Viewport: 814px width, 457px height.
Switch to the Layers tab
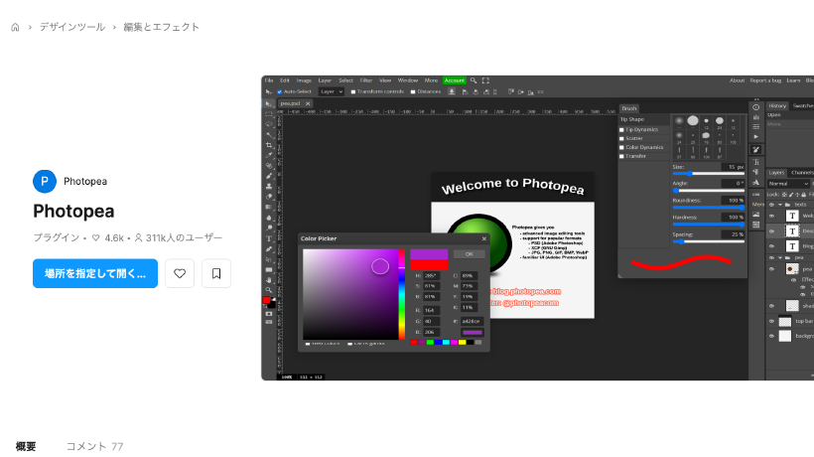click(x=776, y=173)
